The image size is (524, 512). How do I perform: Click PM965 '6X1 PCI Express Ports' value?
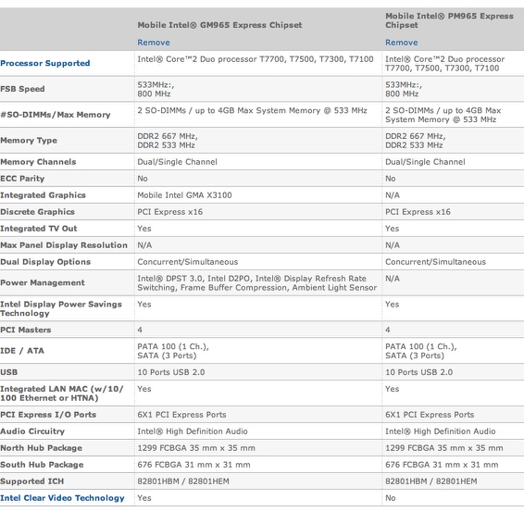(430, 415)
